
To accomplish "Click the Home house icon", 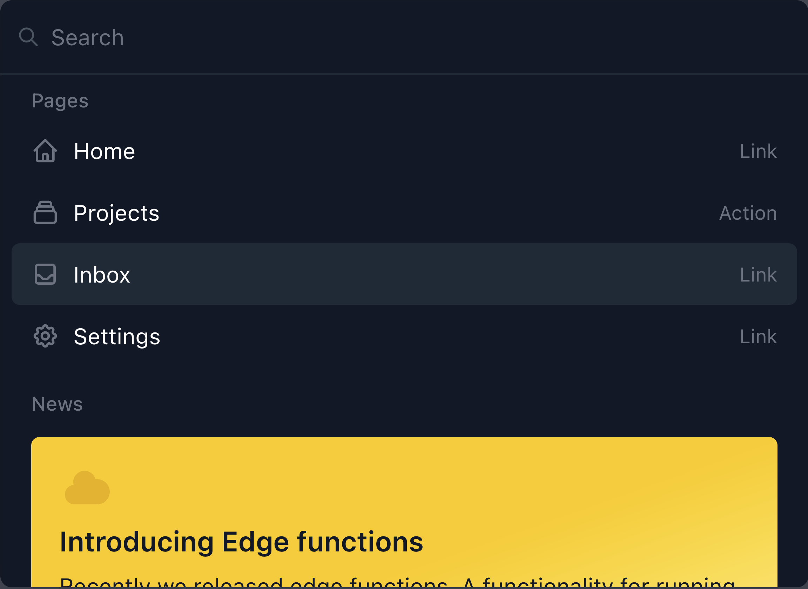I will [45, 151].
